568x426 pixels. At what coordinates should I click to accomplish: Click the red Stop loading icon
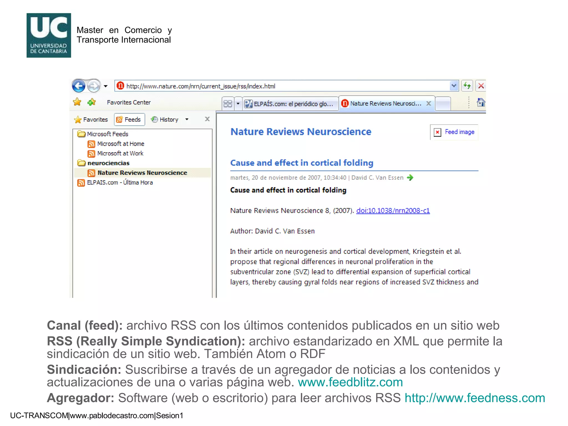(x=481, y=86)
